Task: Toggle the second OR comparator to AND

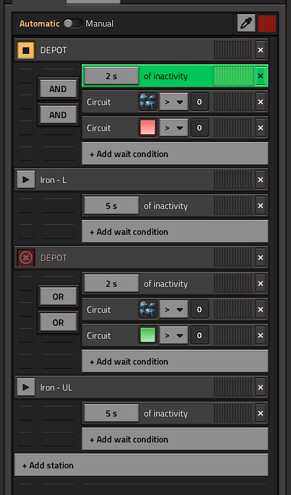Action: click(58, 322)
